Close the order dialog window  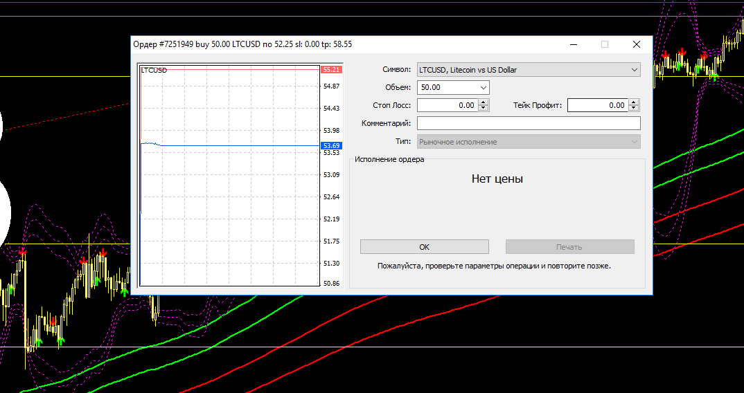tap(637, 44)
